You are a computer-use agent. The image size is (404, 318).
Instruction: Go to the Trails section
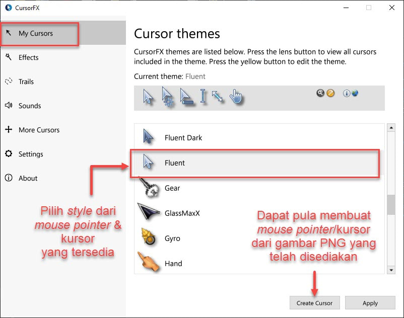pos(63,82)
